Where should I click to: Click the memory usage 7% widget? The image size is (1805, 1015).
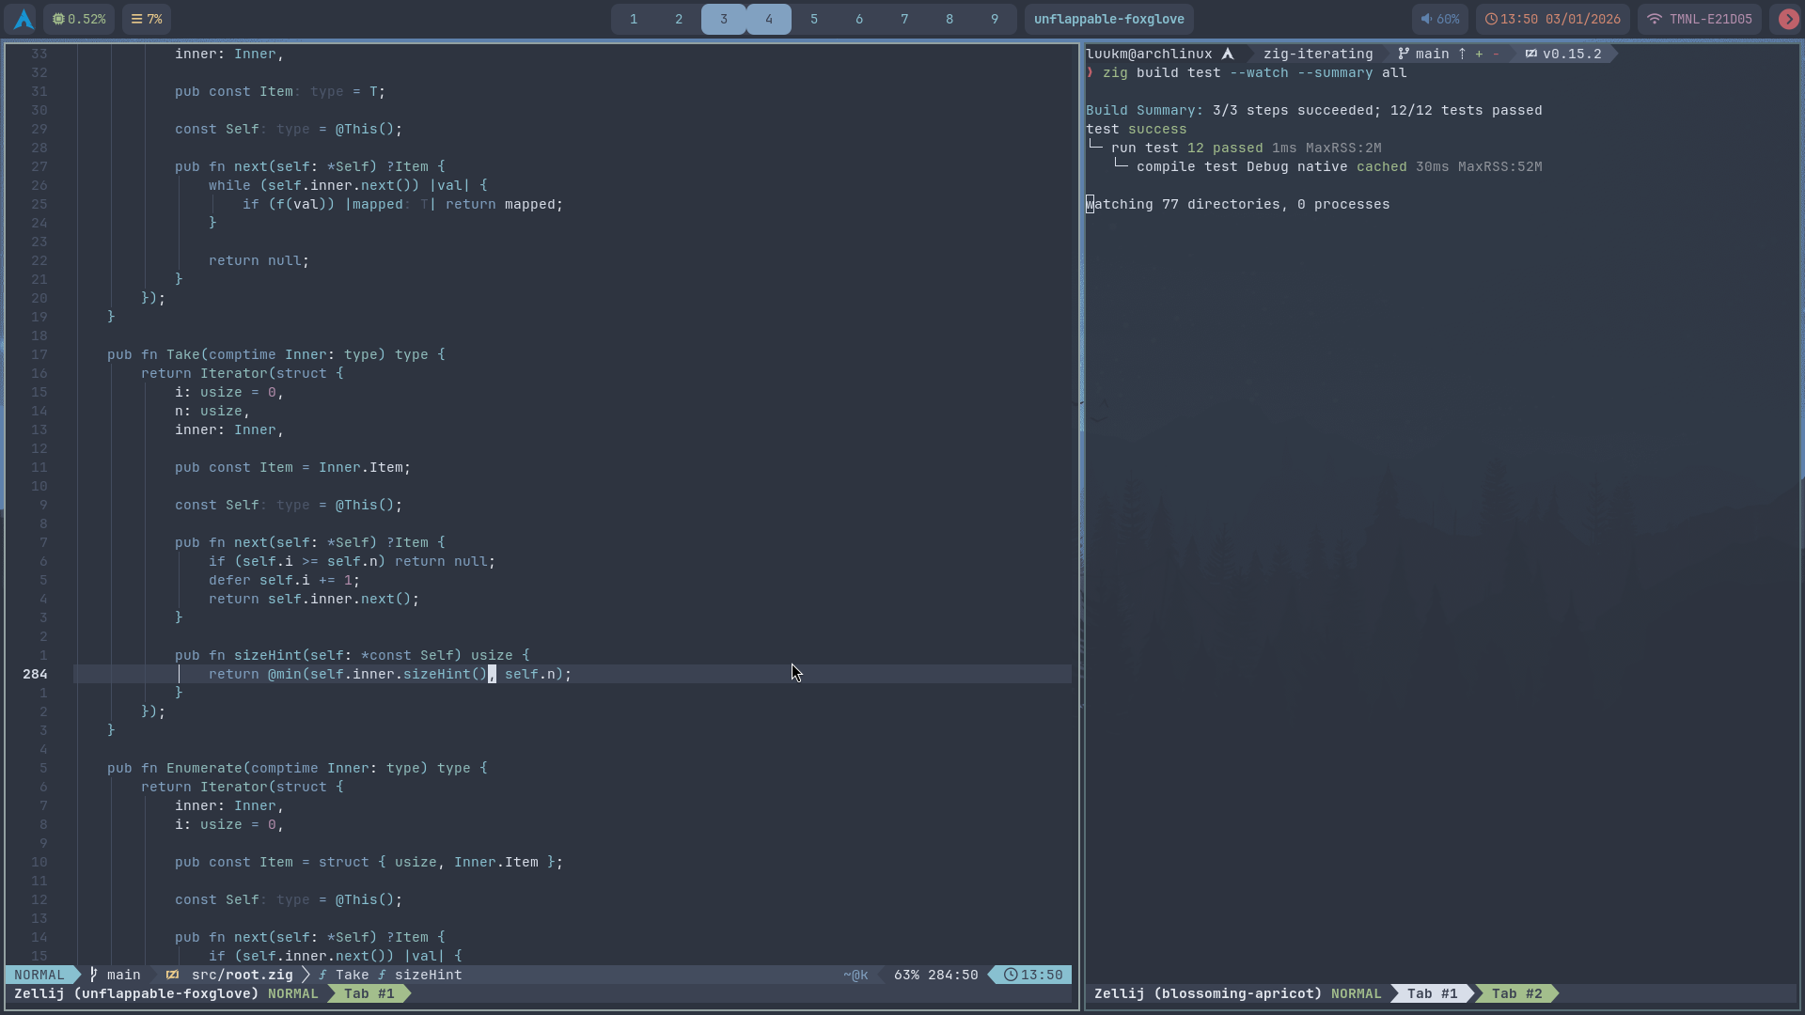click(x=147, y=19)
